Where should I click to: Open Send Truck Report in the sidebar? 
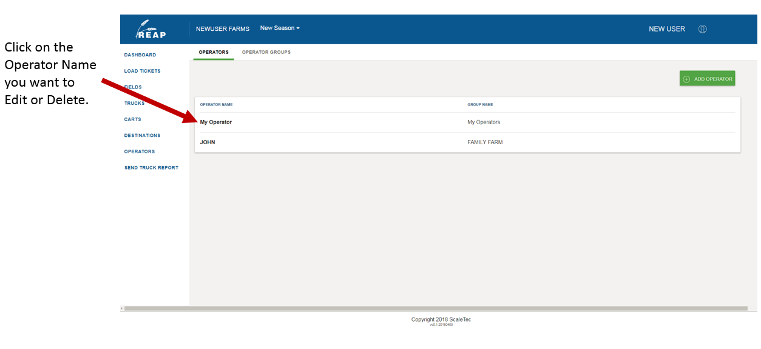click(x=152, y=168)
